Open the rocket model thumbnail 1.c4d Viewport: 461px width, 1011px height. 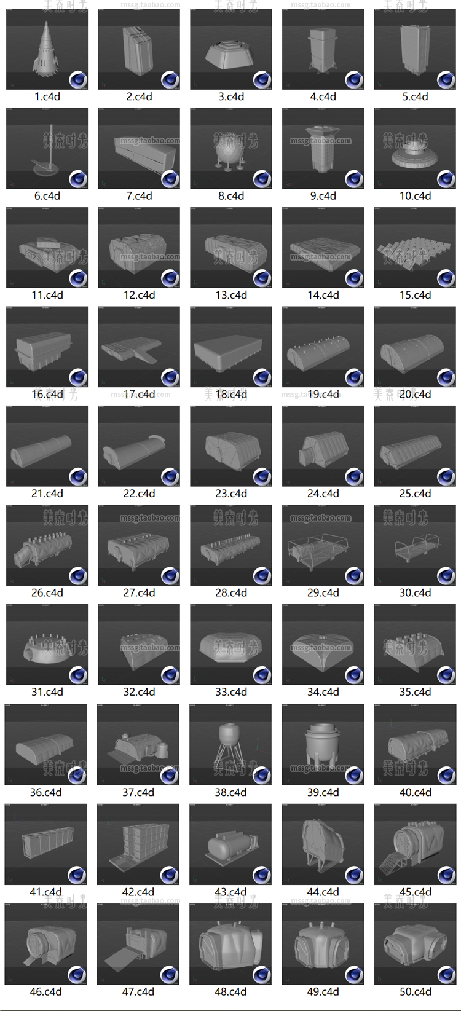coord(47,49)
